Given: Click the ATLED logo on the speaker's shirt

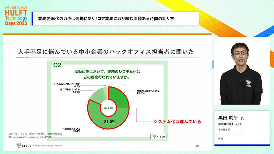Looking at the screenshot, I should (x=249, y=83).
